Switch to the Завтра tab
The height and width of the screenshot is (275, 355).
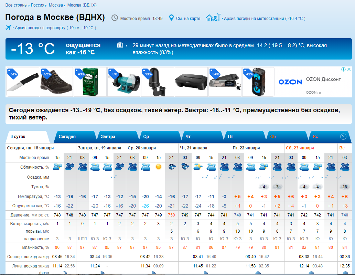(x=117, y=137)
